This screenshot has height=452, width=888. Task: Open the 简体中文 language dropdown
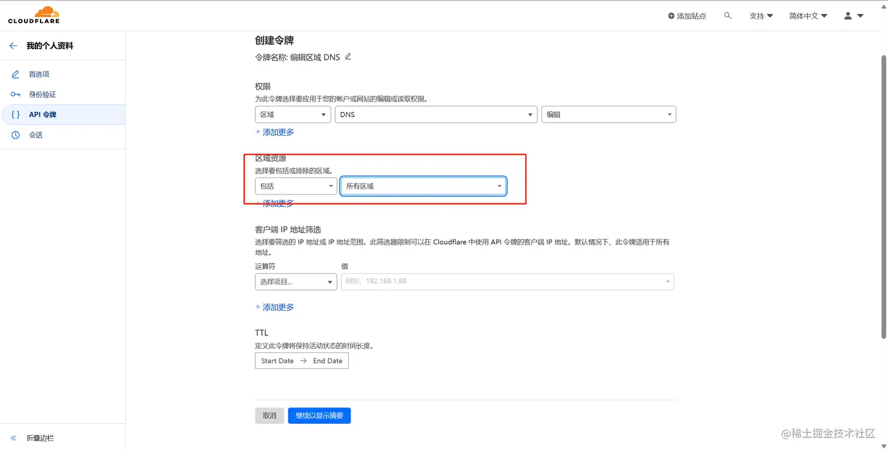click(808, 16)
